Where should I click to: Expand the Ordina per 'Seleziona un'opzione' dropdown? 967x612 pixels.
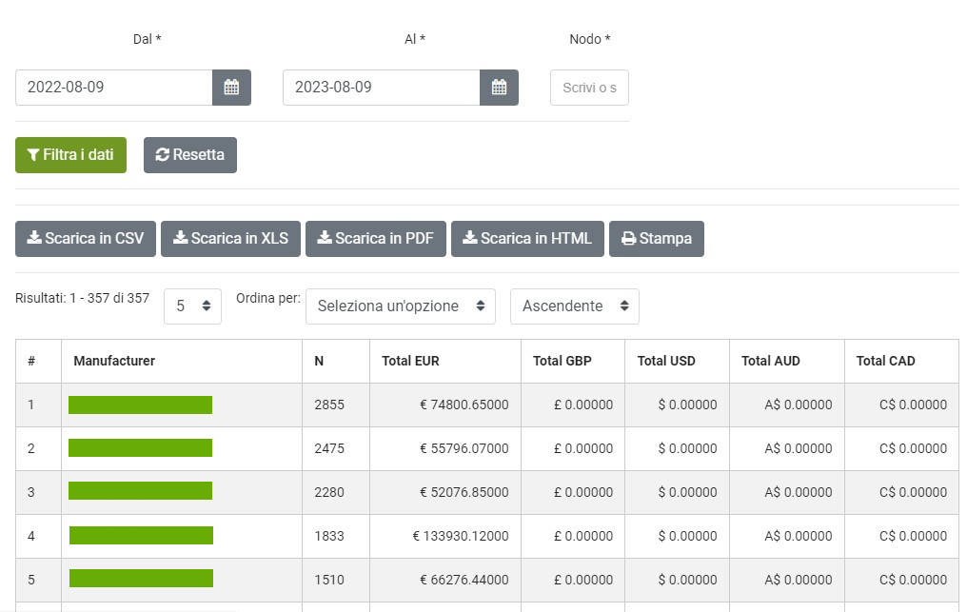pyautogui.click(x=400, y=306)
